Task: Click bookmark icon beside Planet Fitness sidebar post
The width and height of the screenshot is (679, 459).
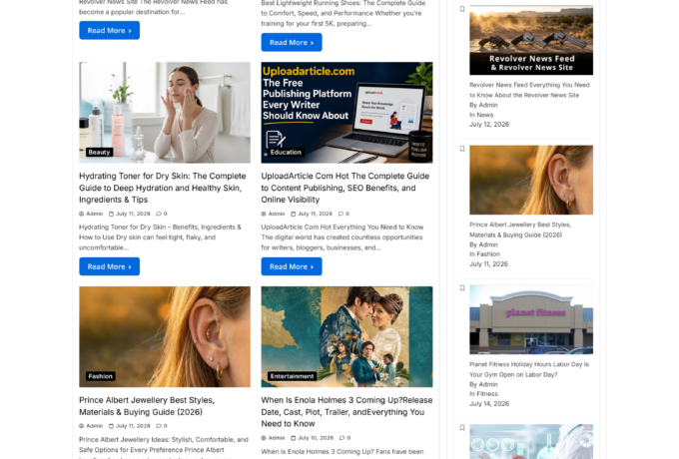Action: coord(462,288)
